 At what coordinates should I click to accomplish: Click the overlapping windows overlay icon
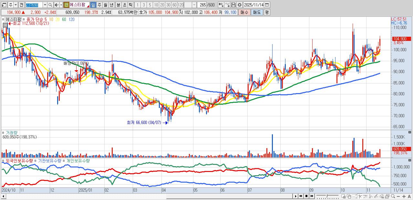[349, 196]
